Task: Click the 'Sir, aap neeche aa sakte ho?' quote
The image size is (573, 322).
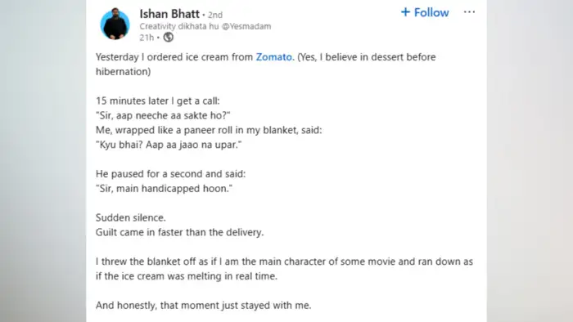Action: pyautogui.click(x=163, y=115)
